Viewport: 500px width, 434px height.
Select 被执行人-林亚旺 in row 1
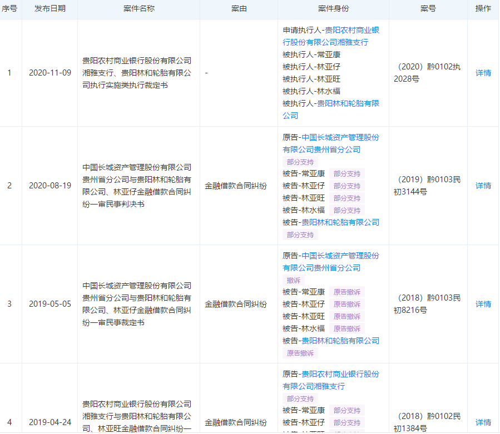click(x=311, y=79)
